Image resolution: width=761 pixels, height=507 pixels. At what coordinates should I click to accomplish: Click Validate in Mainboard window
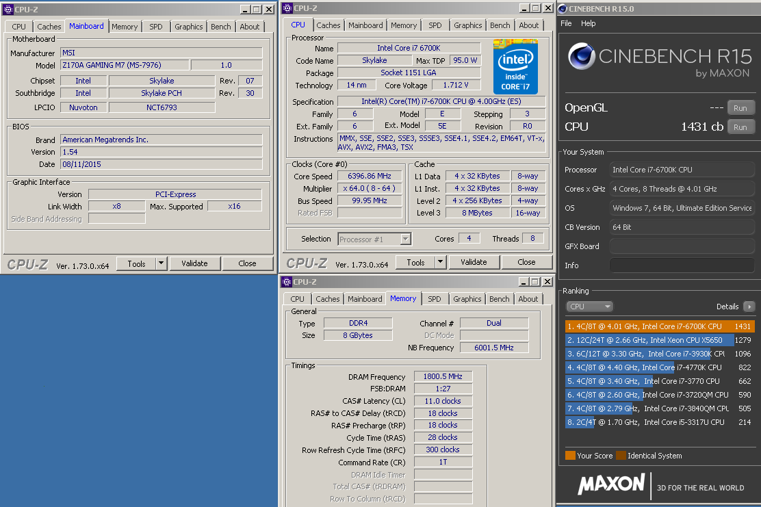(194, 263)
